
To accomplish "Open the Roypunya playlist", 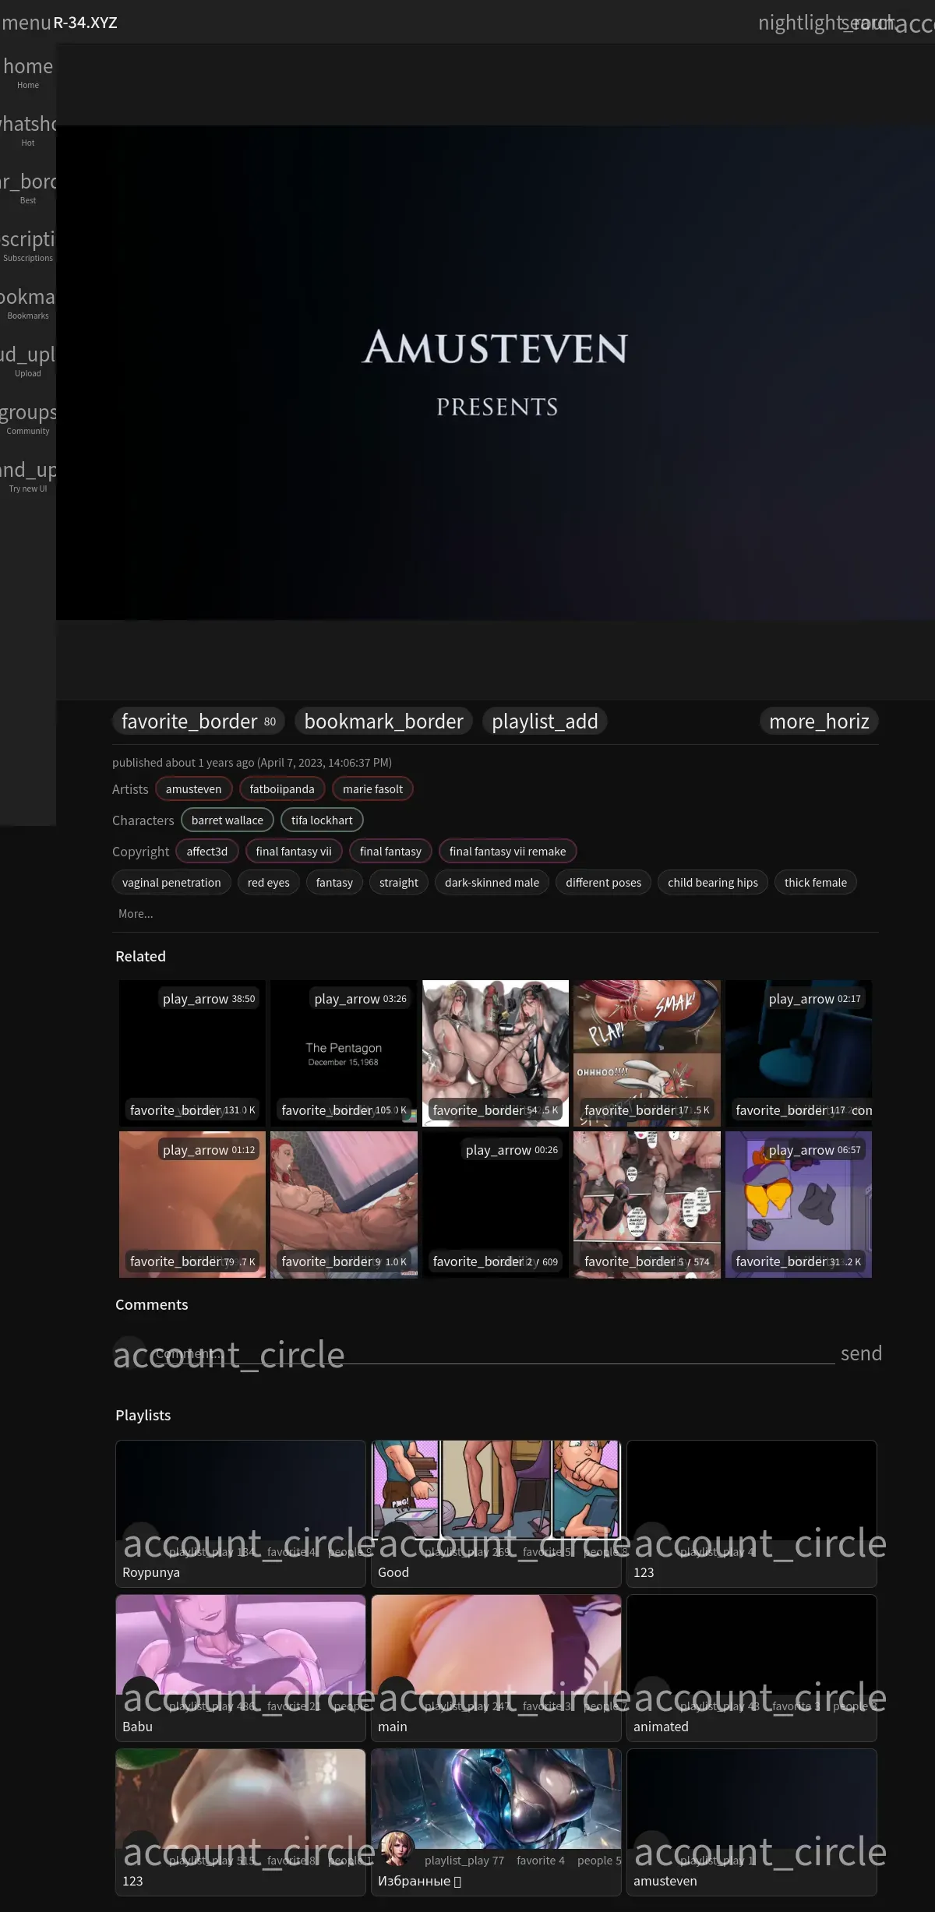I will tap(241, 1514).
